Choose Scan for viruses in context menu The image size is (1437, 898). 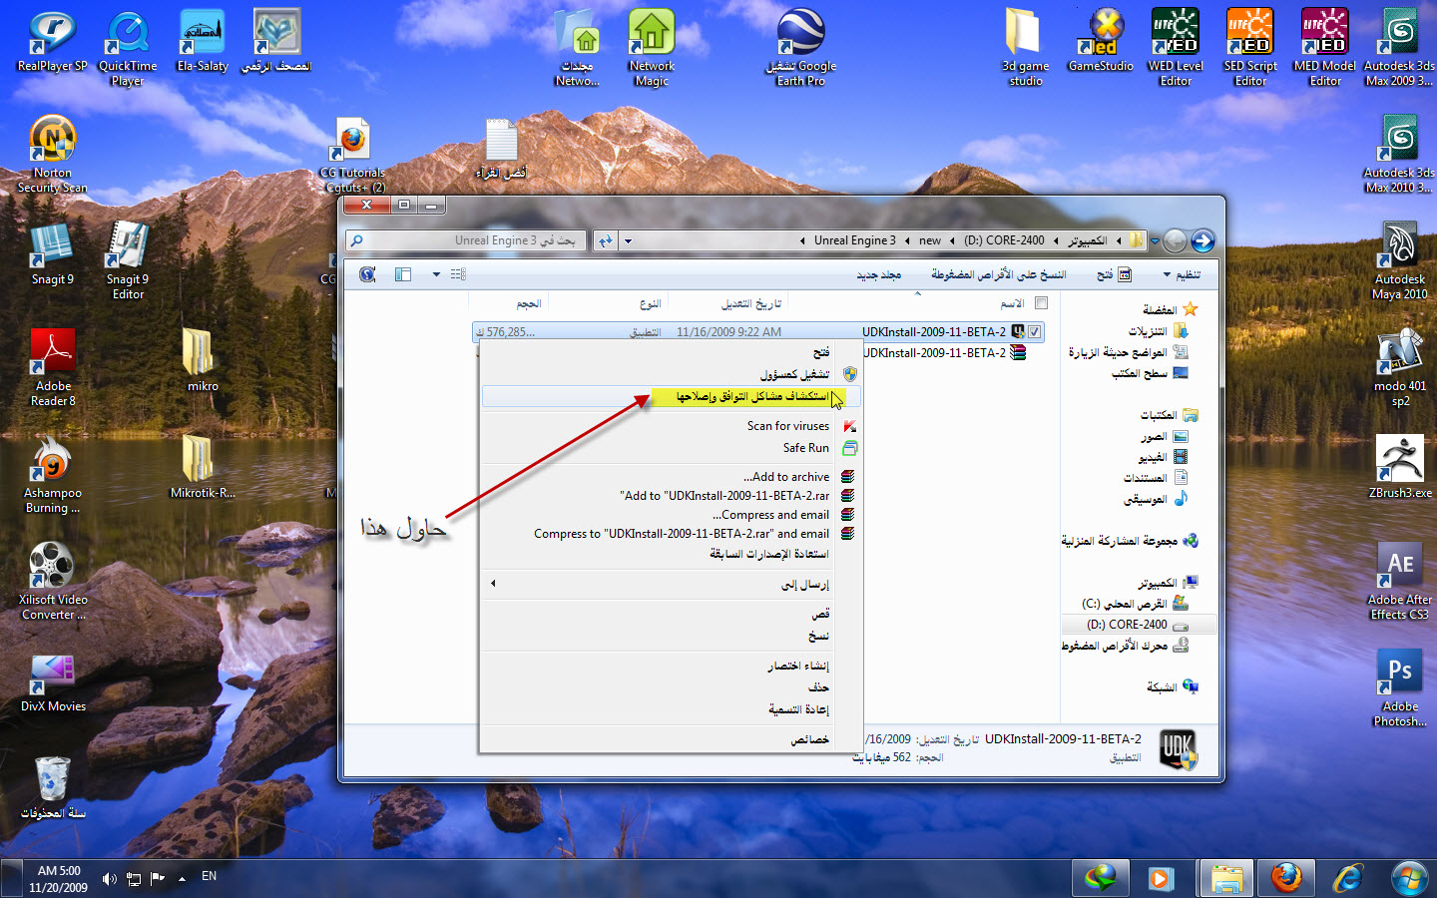671,426
